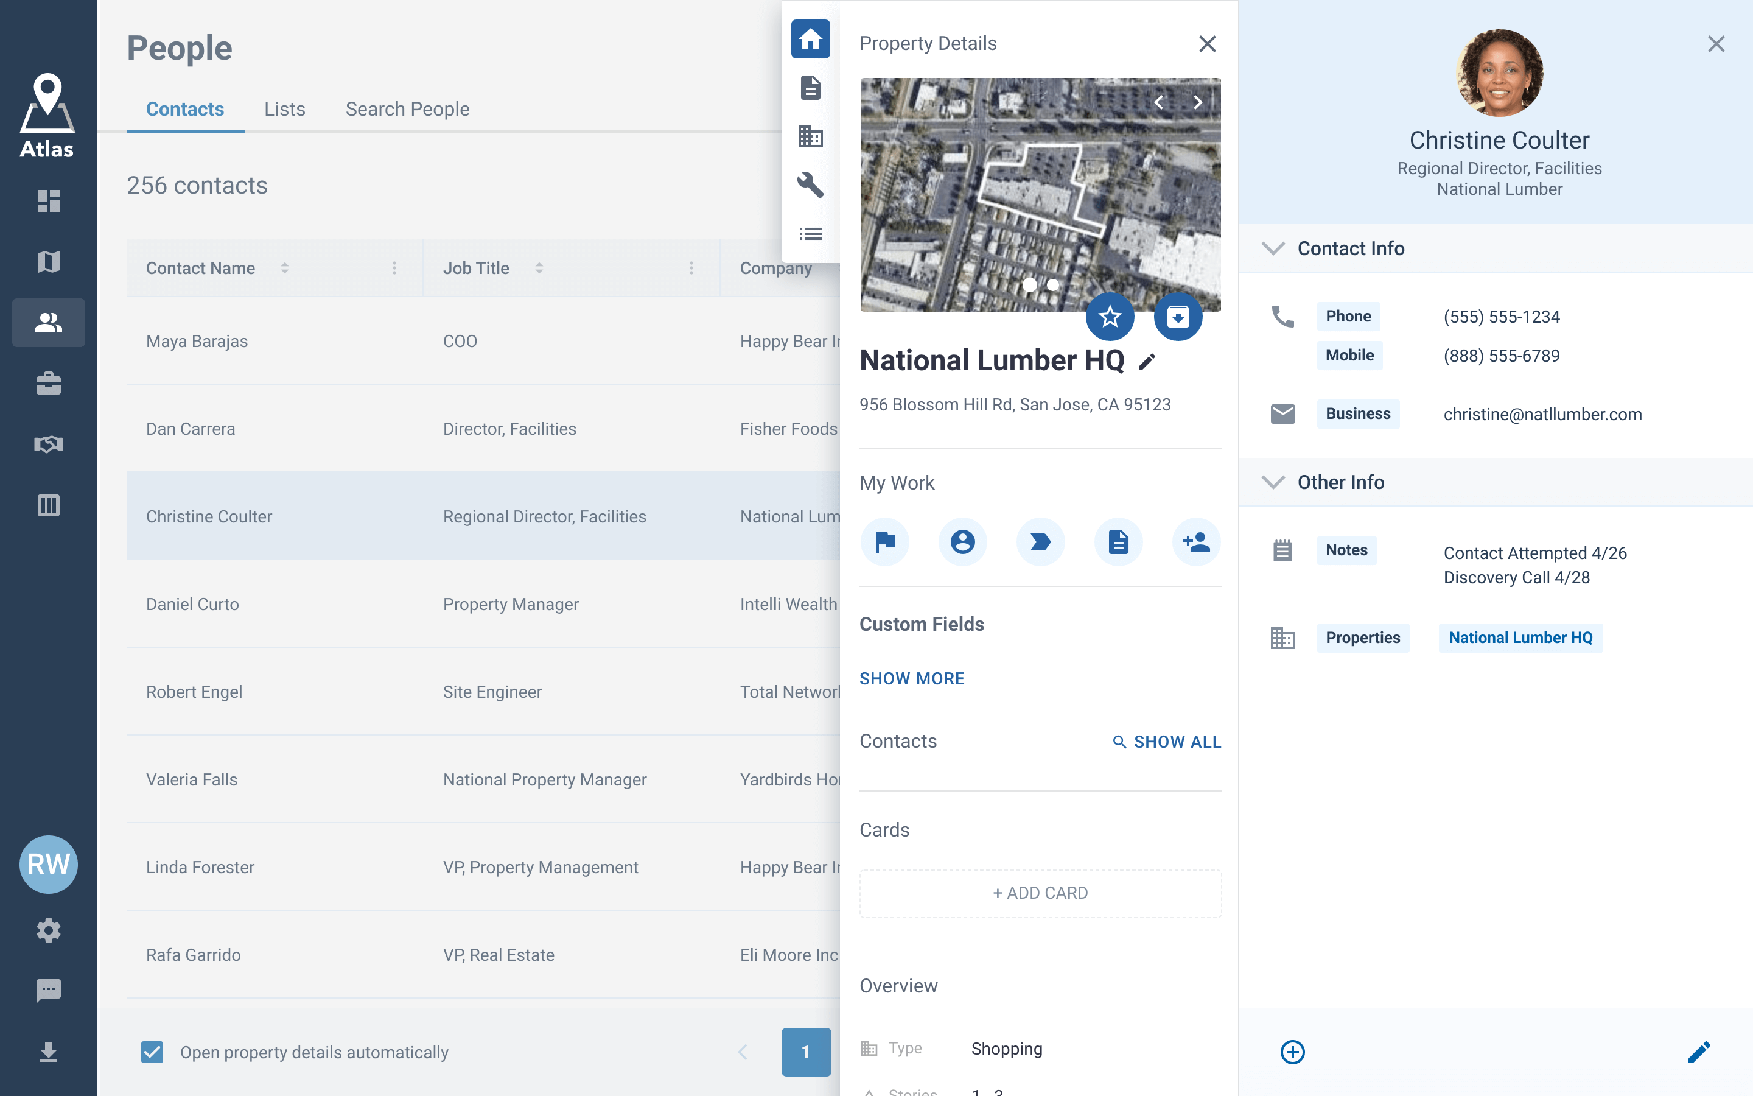Click the add person icon under My Work
Screen dimensions: 1753x1096
(1195, 541)
